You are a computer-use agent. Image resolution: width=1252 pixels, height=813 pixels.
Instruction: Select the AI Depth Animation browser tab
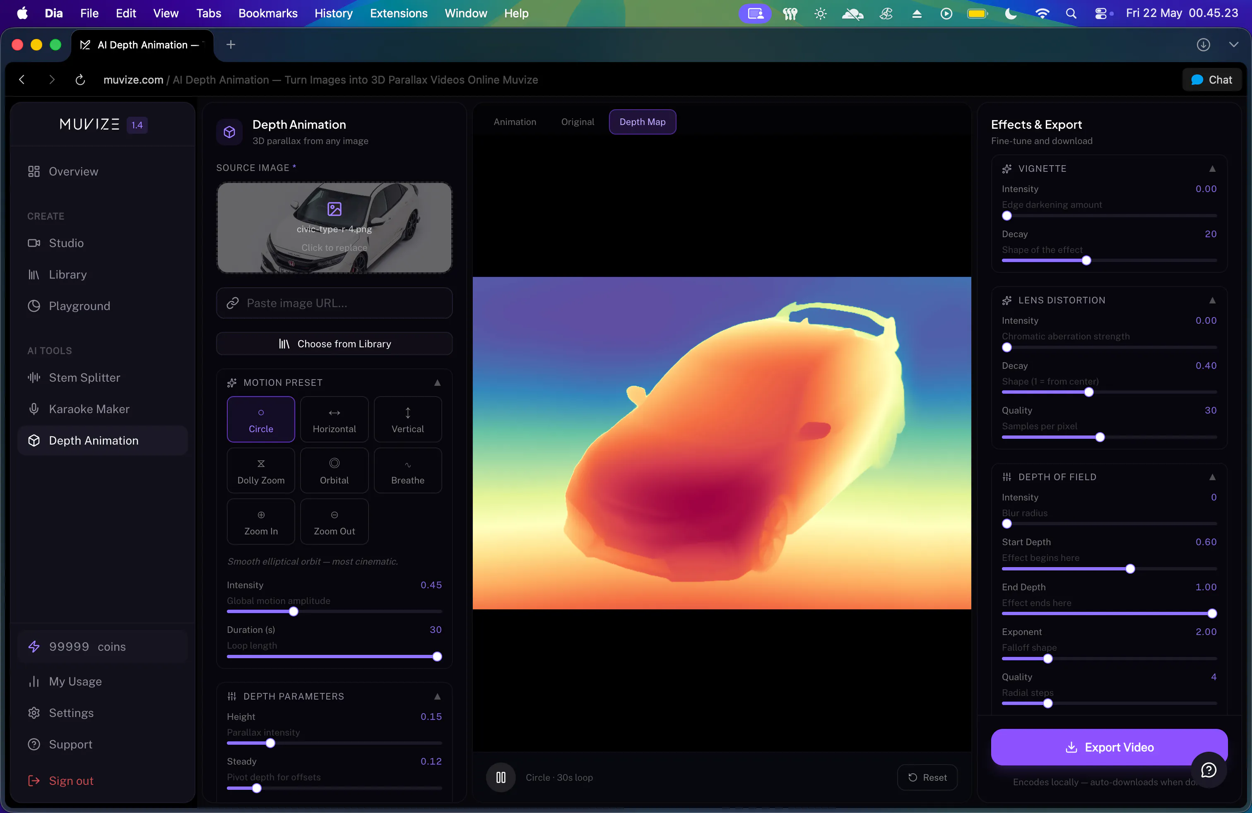point(142,45)
